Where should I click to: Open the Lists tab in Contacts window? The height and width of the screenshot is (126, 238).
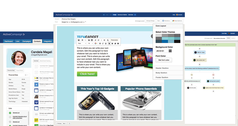(x=17, y=41)
